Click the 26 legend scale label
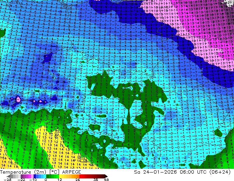Viewport: 234px width, 181px height. click(x=78, y=180)
